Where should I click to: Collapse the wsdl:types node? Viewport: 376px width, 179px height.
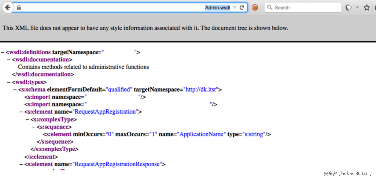click(x=9, y=82)
